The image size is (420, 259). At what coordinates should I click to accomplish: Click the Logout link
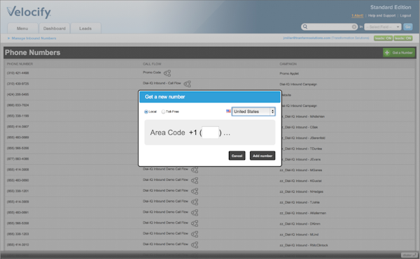point(405,16)
